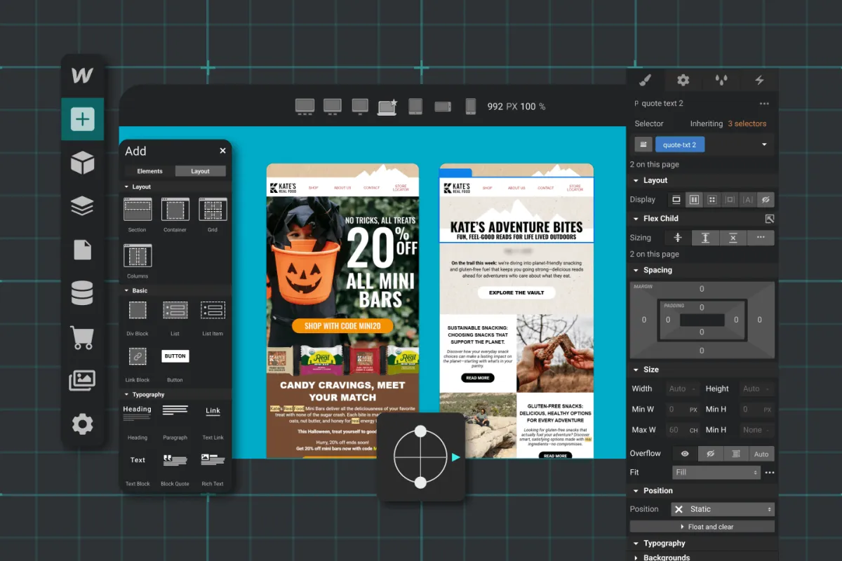
Task: Set Display to grid
Action: [712, 199]
